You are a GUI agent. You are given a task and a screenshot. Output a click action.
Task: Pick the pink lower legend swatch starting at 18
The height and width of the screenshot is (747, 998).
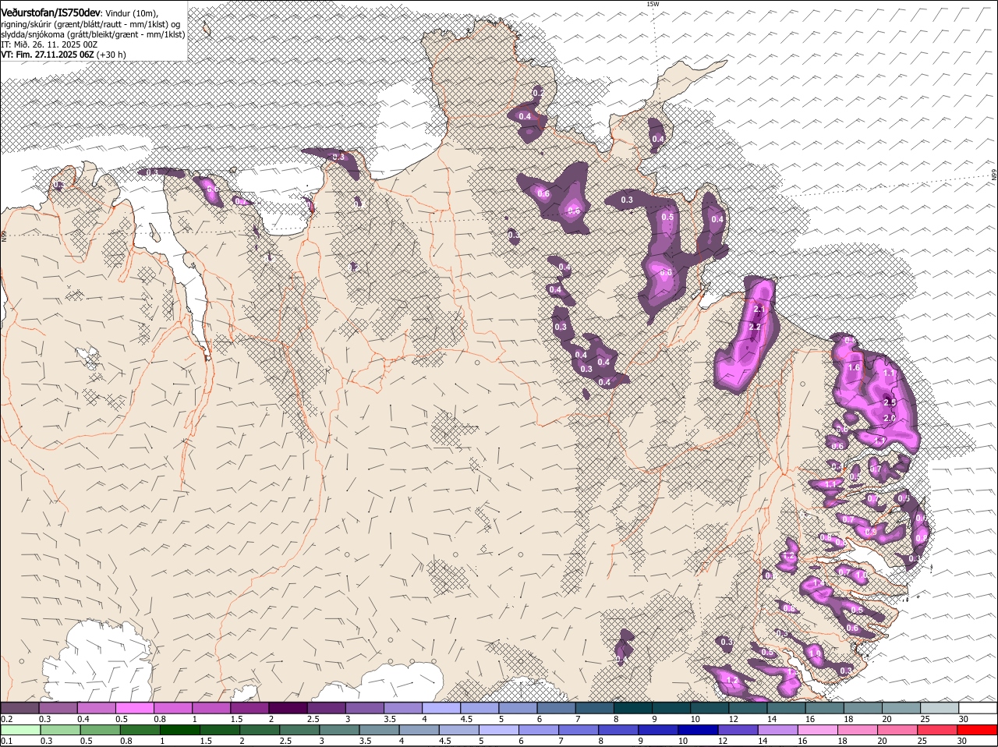tap(858, 731)
